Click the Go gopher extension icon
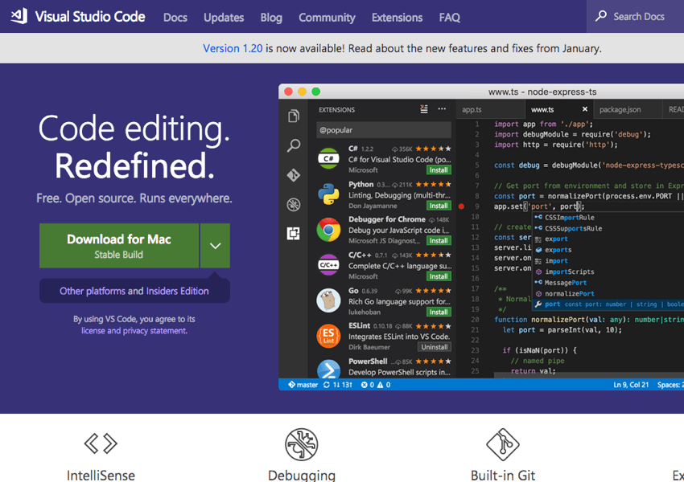 pyautogui.click(x=328, y=300)
